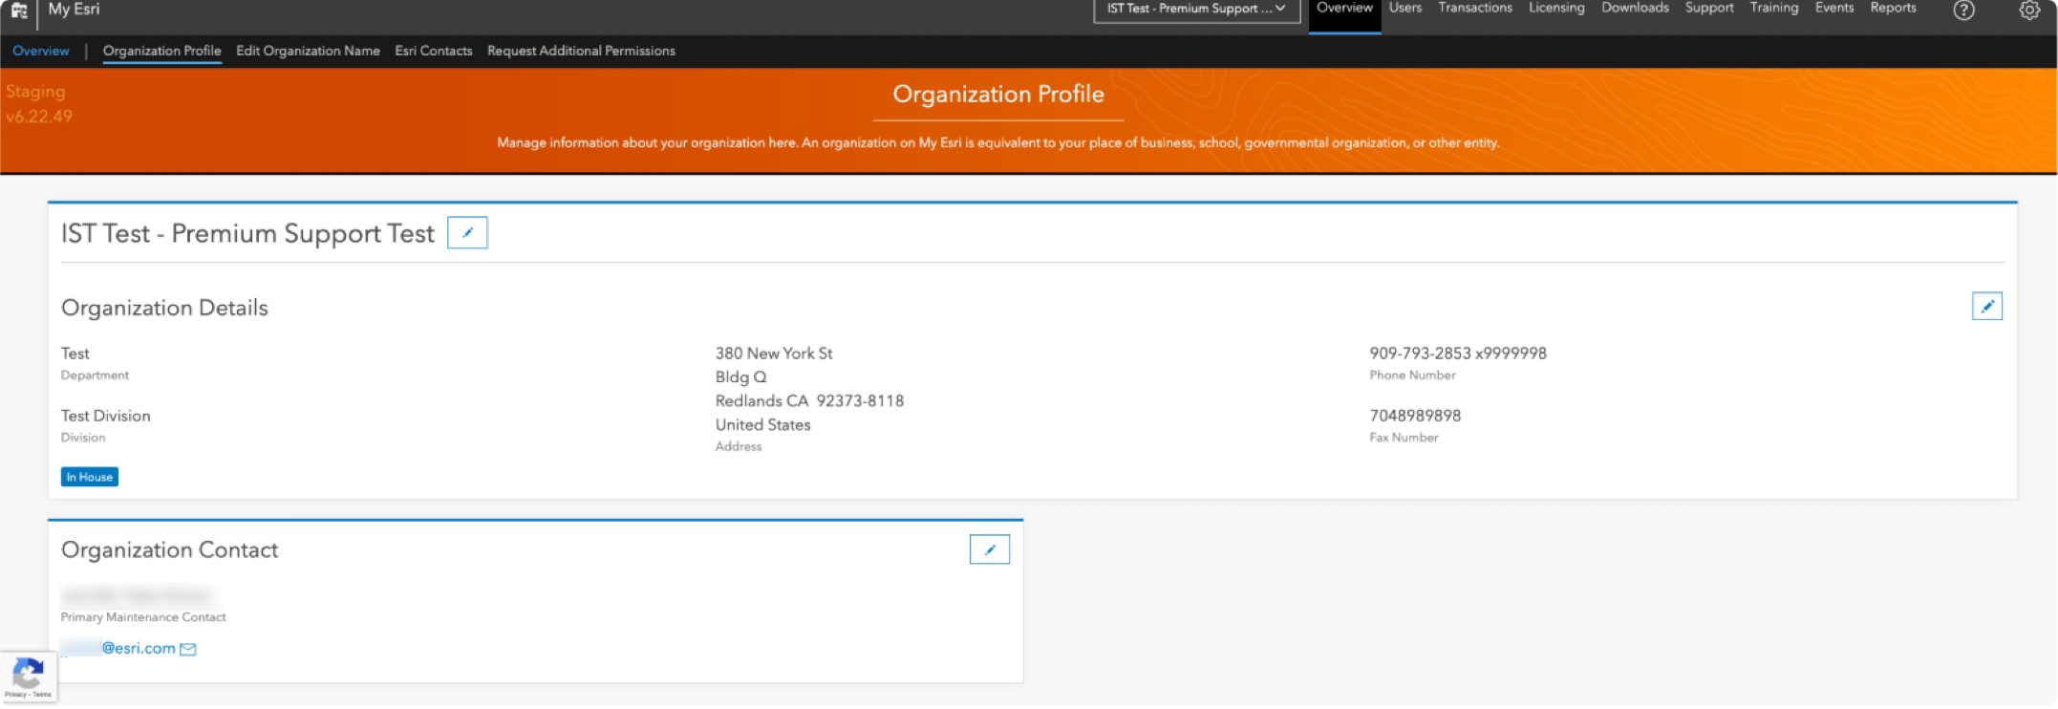This screenshot has height=709, width=2058.
Task: Open the Licensing tab
Action: tap(1556, 8)
